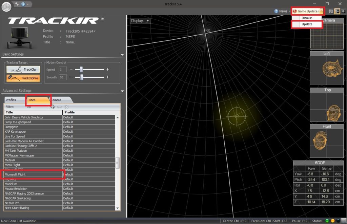Increase Speed with the plus button

(108, 69)
